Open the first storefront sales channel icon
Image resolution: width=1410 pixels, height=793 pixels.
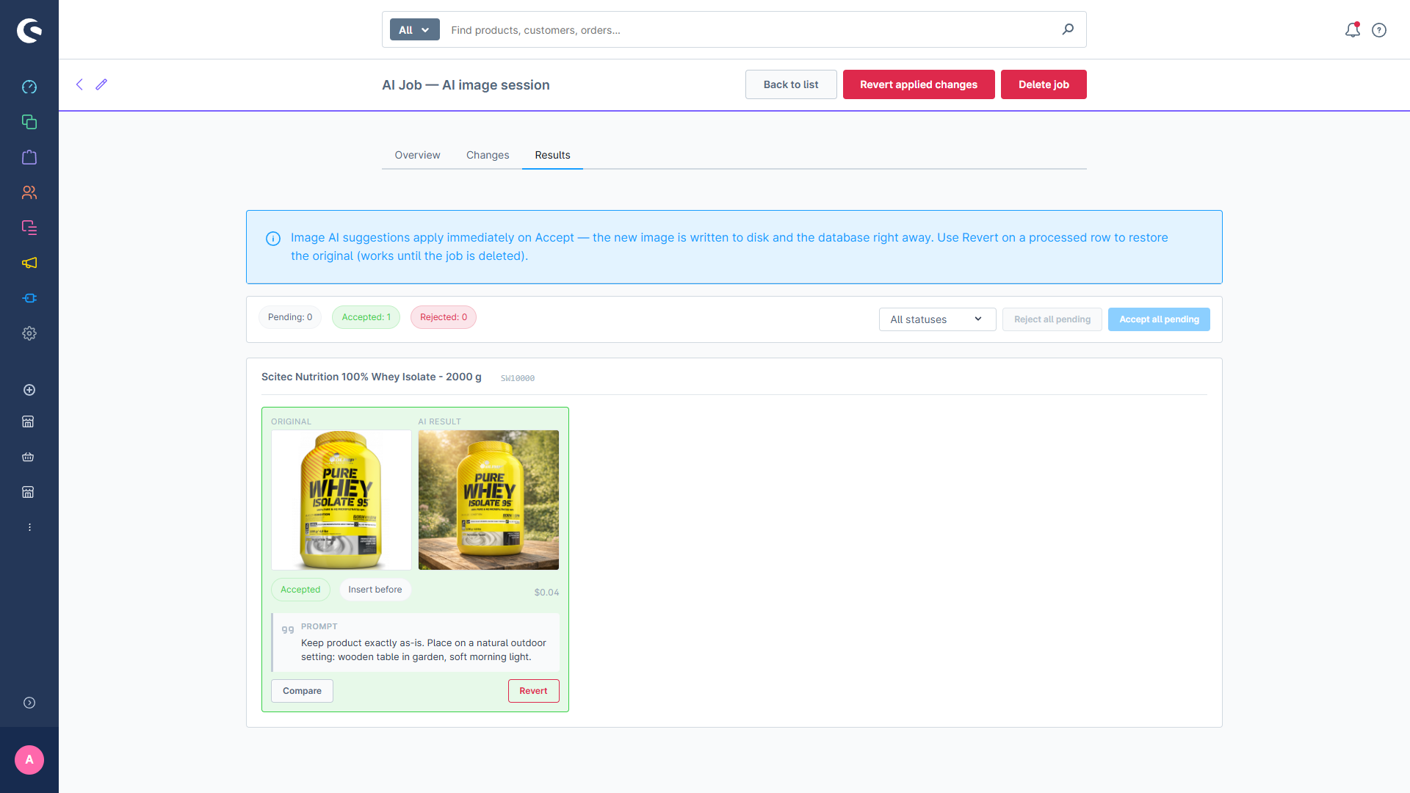point(28,421)
